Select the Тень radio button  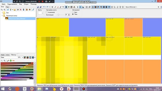(x=73, y=14)
